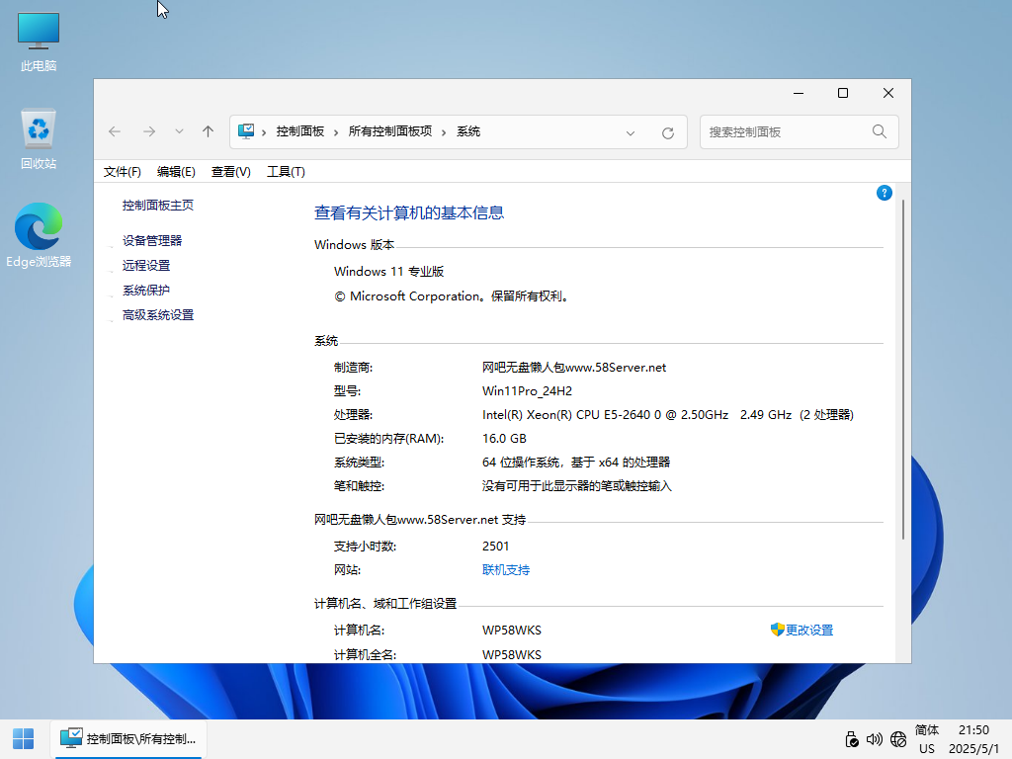Open 设备管理器 link
This screenshot has height=759, width=1012.
coord(152,241)
